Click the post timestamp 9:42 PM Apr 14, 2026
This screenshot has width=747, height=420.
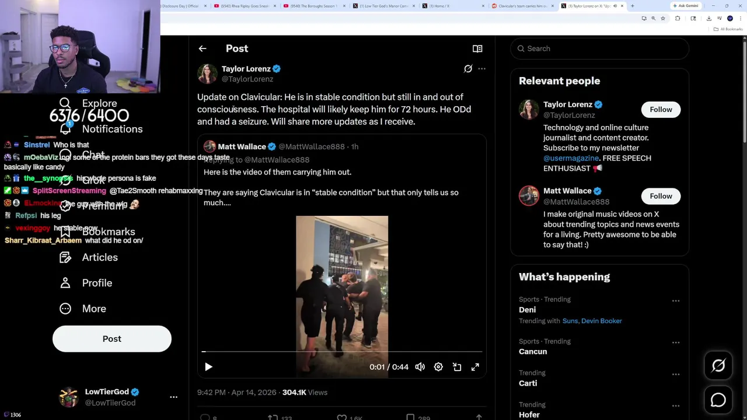pos(237,393)
